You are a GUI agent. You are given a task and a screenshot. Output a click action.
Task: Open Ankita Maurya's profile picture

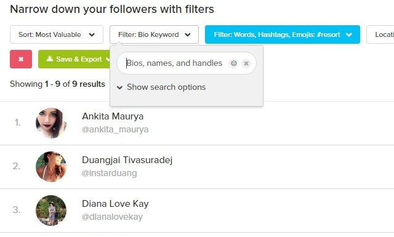[x=51, y=123]
